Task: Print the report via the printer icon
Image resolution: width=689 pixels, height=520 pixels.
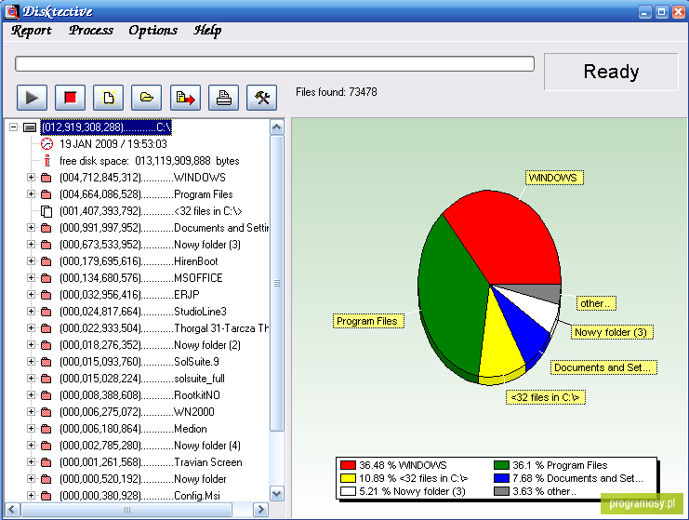Action: [x=223, y=98]
